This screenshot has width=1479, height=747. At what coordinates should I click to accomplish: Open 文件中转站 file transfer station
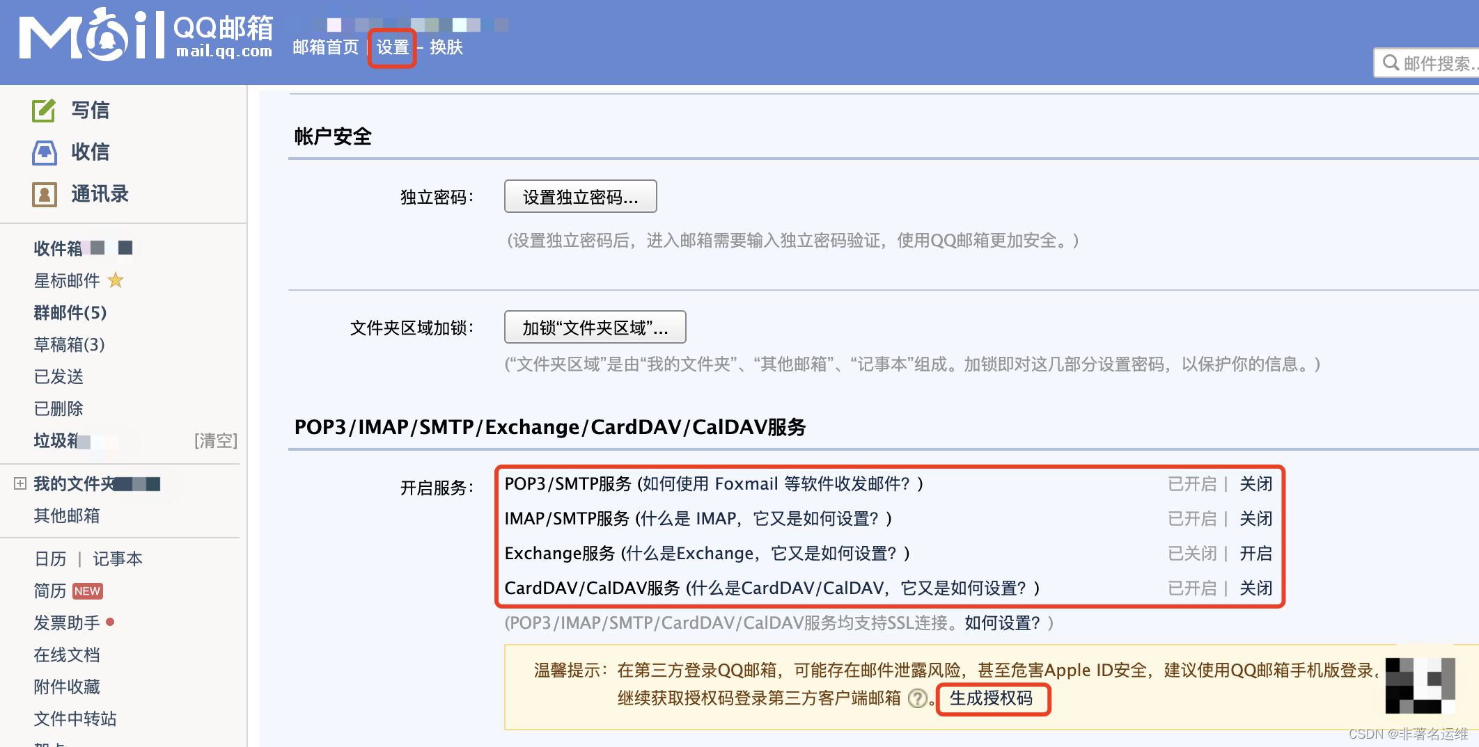click(x=75, y=718)
